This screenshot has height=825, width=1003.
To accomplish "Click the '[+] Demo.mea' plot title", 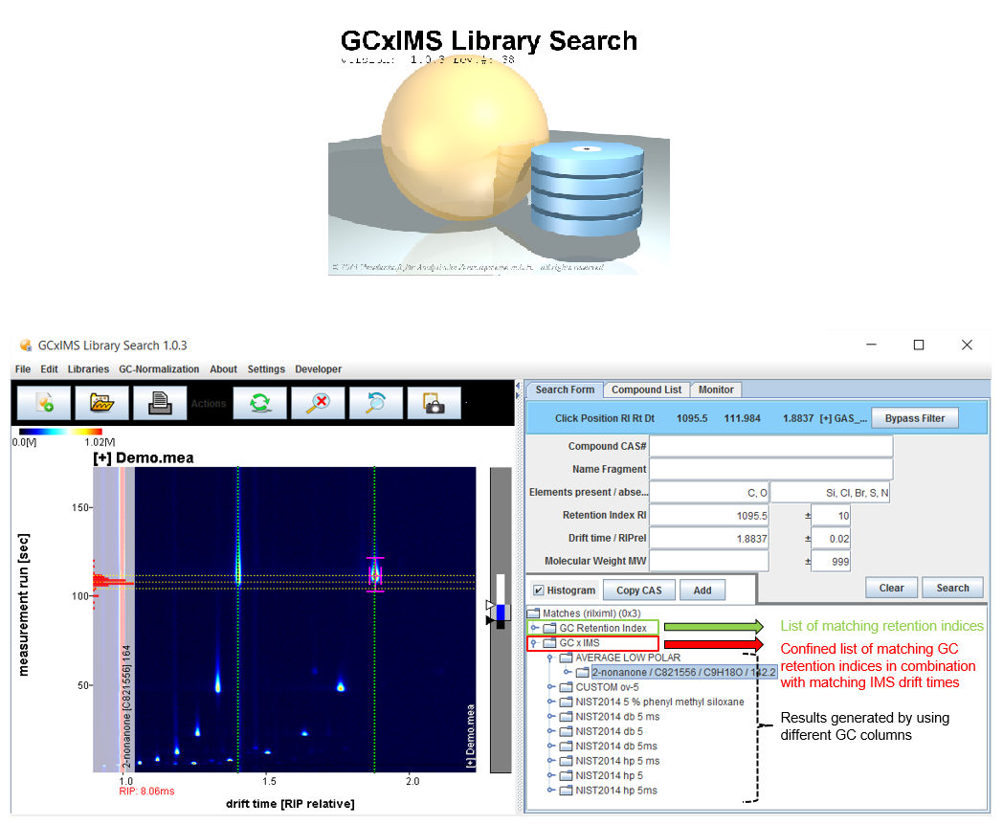I will (144, 457).
